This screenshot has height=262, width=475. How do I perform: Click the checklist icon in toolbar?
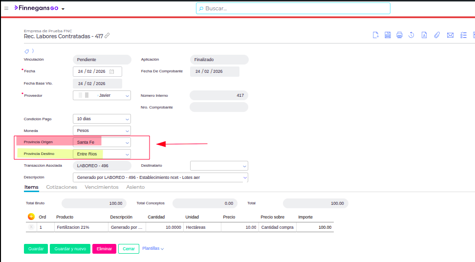[463, 35]
